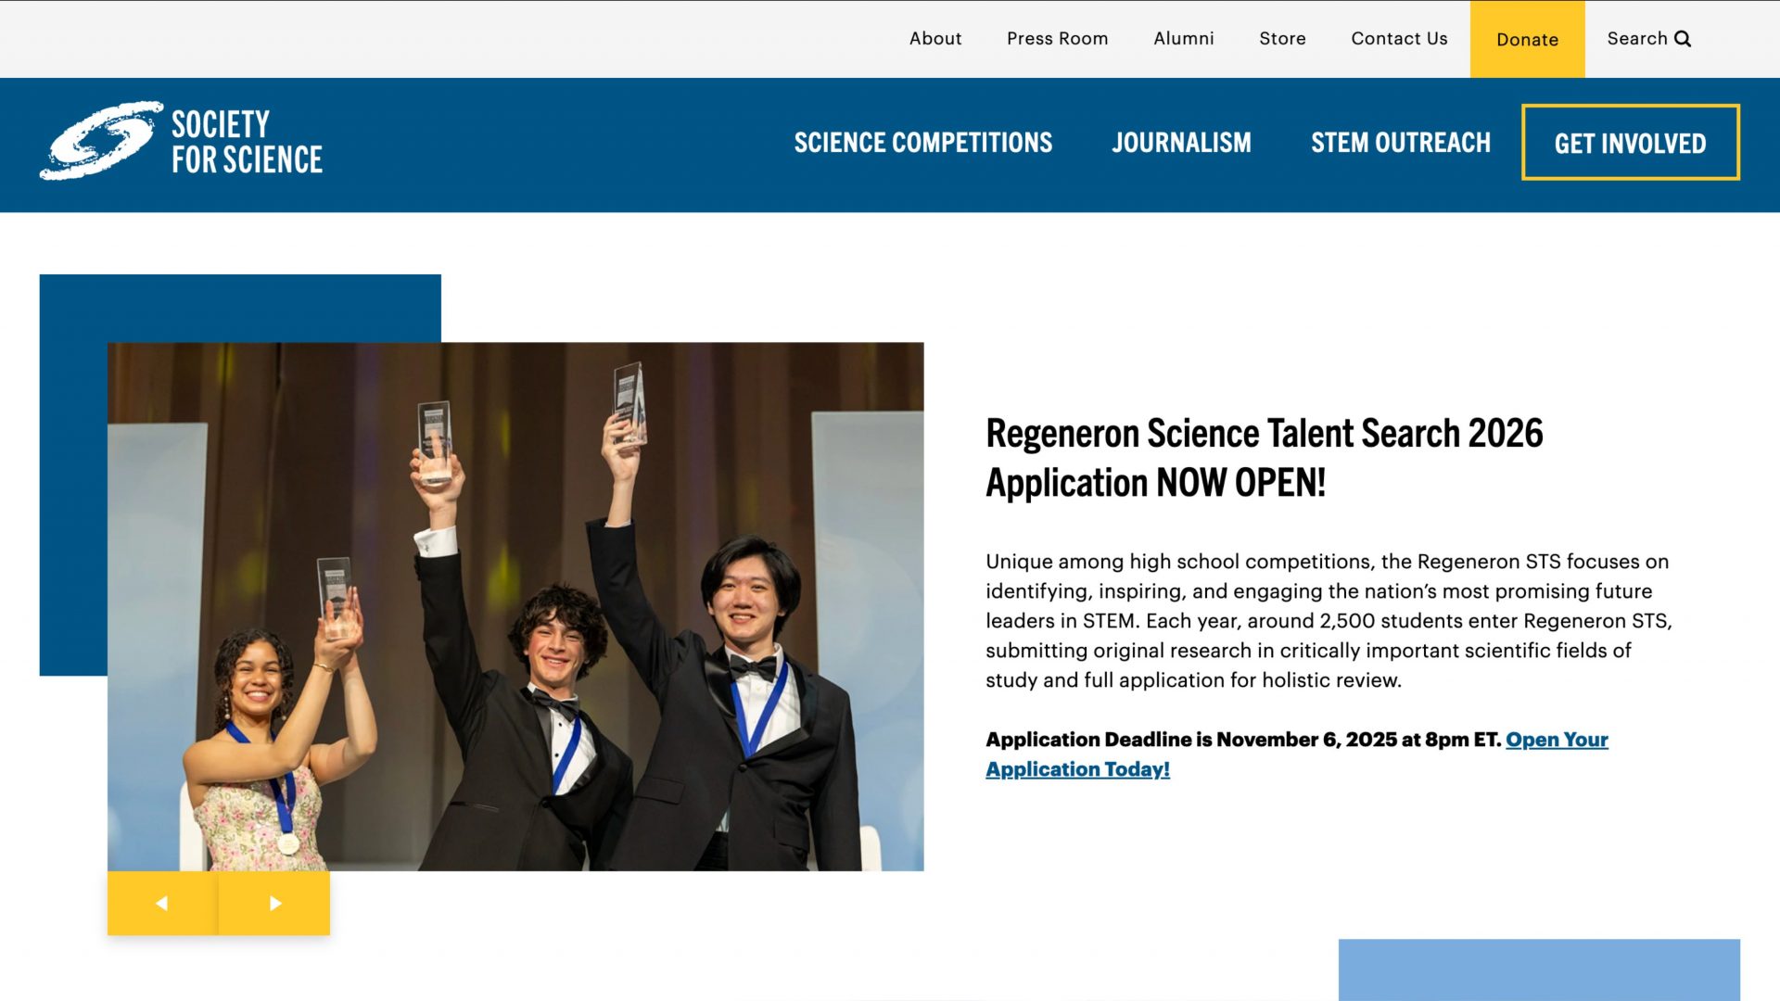The height and width of the screenshot is (1001, 1780).
Task: Navigate to the Alumni section
Action: 1183,39
